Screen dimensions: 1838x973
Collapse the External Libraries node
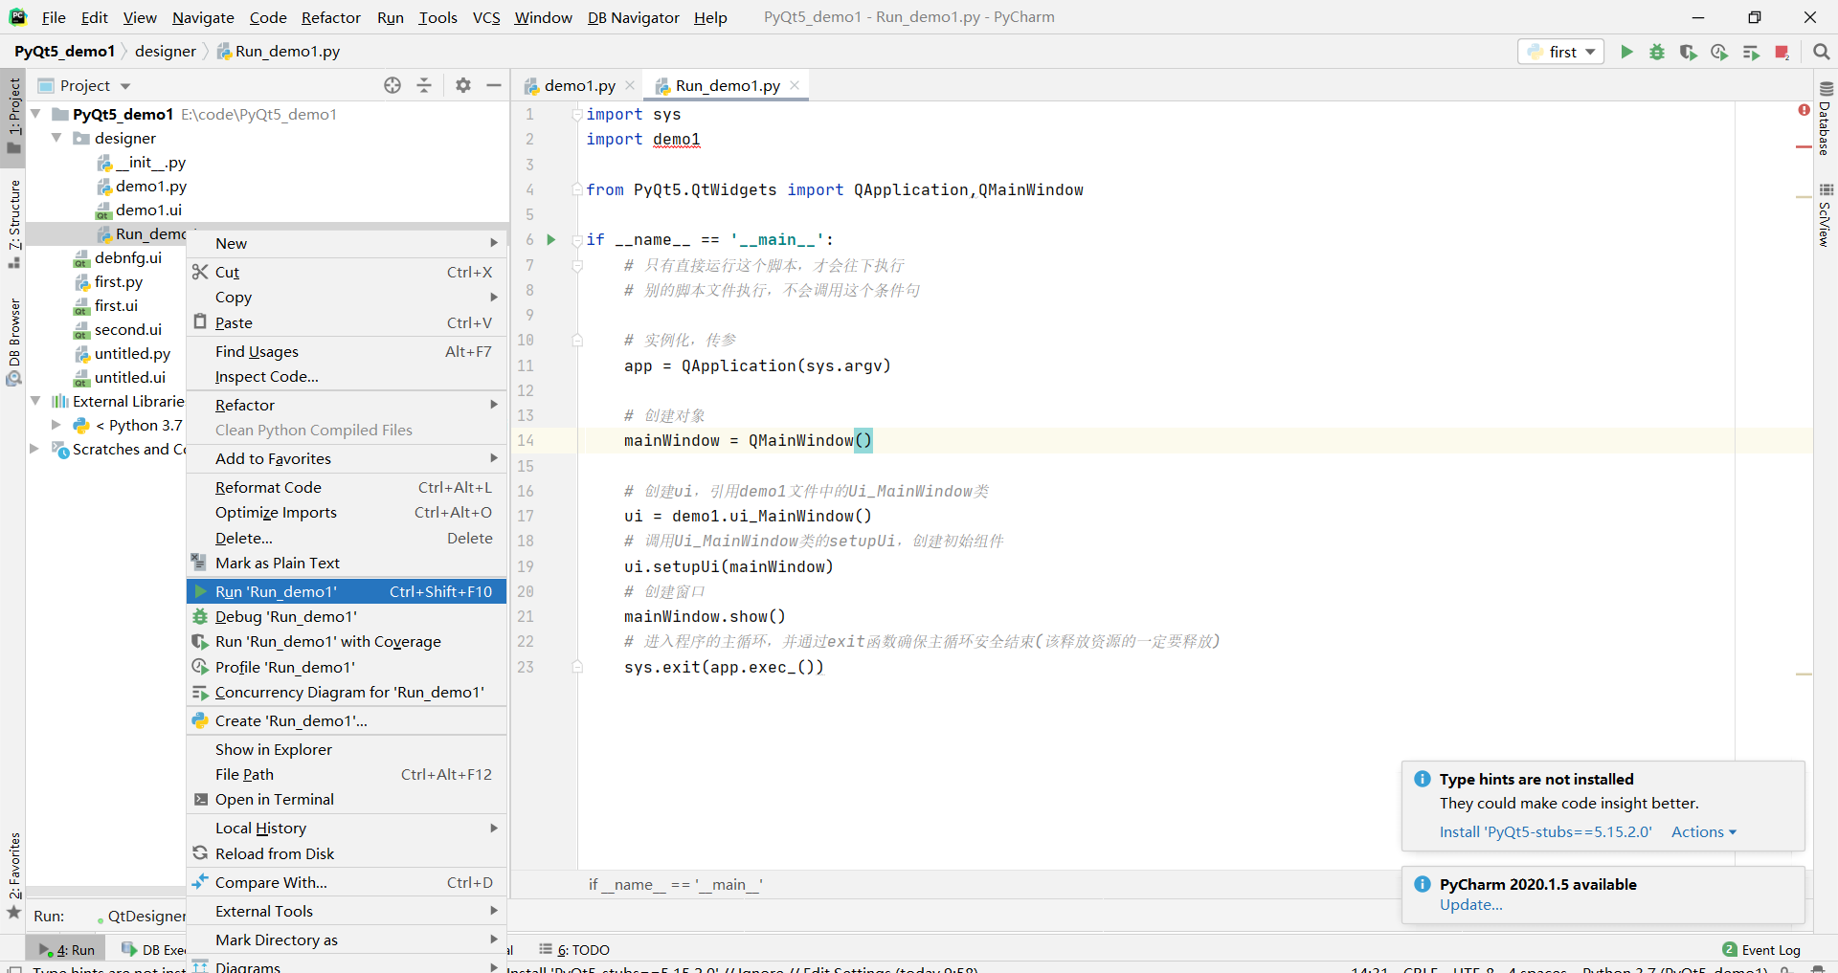pyautogui.click(x=35, y=401)
